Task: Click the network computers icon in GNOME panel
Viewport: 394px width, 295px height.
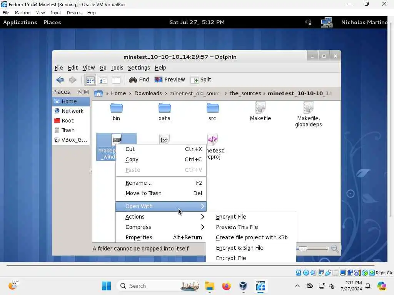Action: tap(327, 22)
